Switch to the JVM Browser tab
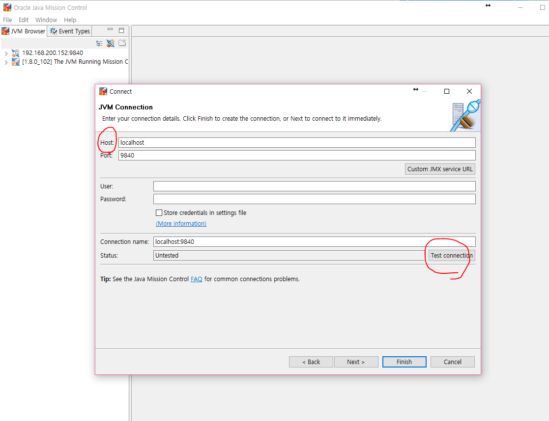549x421 pixels. (x=24, y=31)
